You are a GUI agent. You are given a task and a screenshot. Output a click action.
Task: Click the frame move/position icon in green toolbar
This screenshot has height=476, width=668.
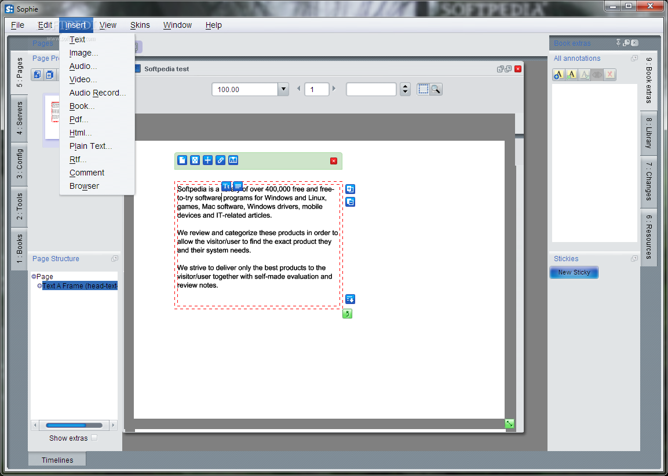[x=195, y=160]
